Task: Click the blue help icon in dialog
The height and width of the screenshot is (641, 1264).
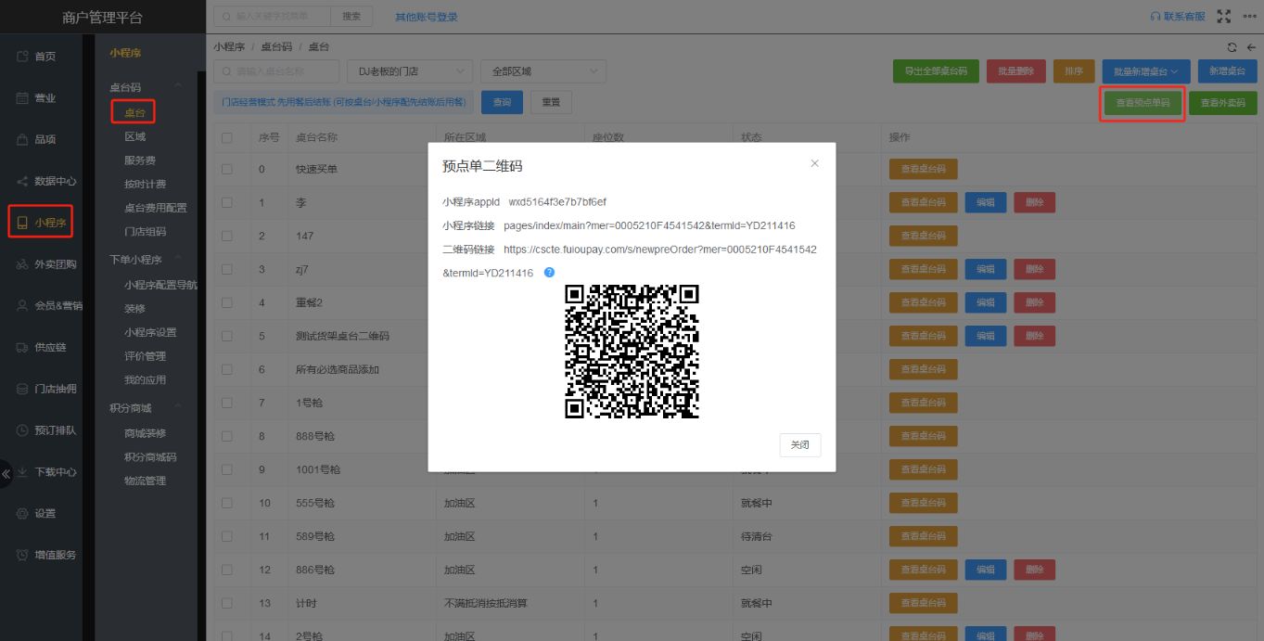Action: [x=549, y=273]
